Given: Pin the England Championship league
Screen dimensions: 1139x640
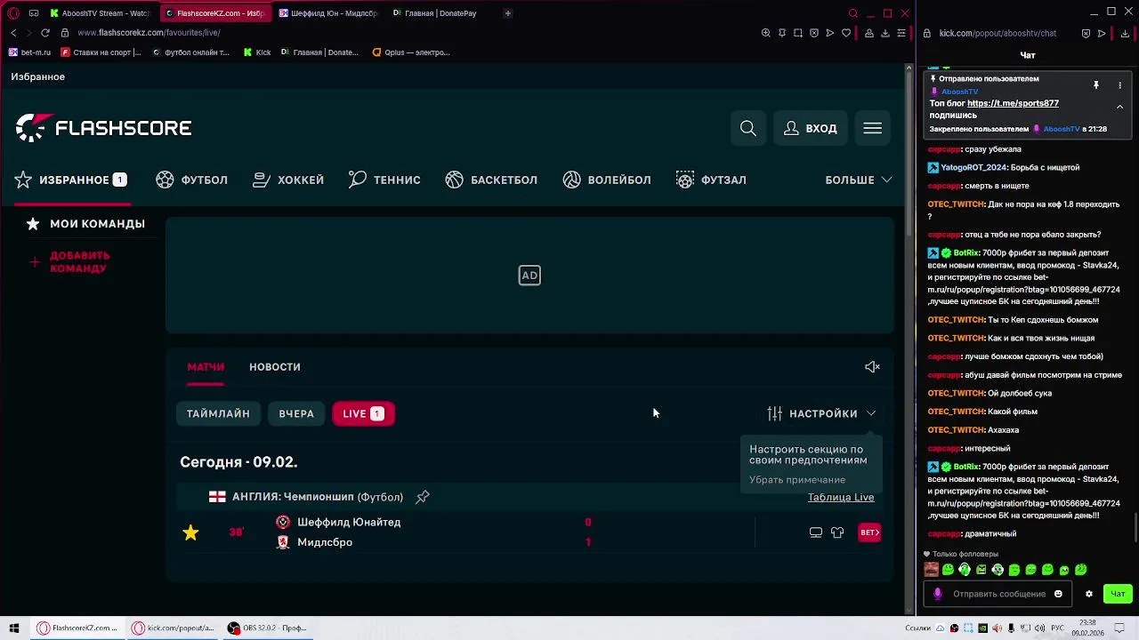Looking at the screenshot, I should [x=423, y=497].
